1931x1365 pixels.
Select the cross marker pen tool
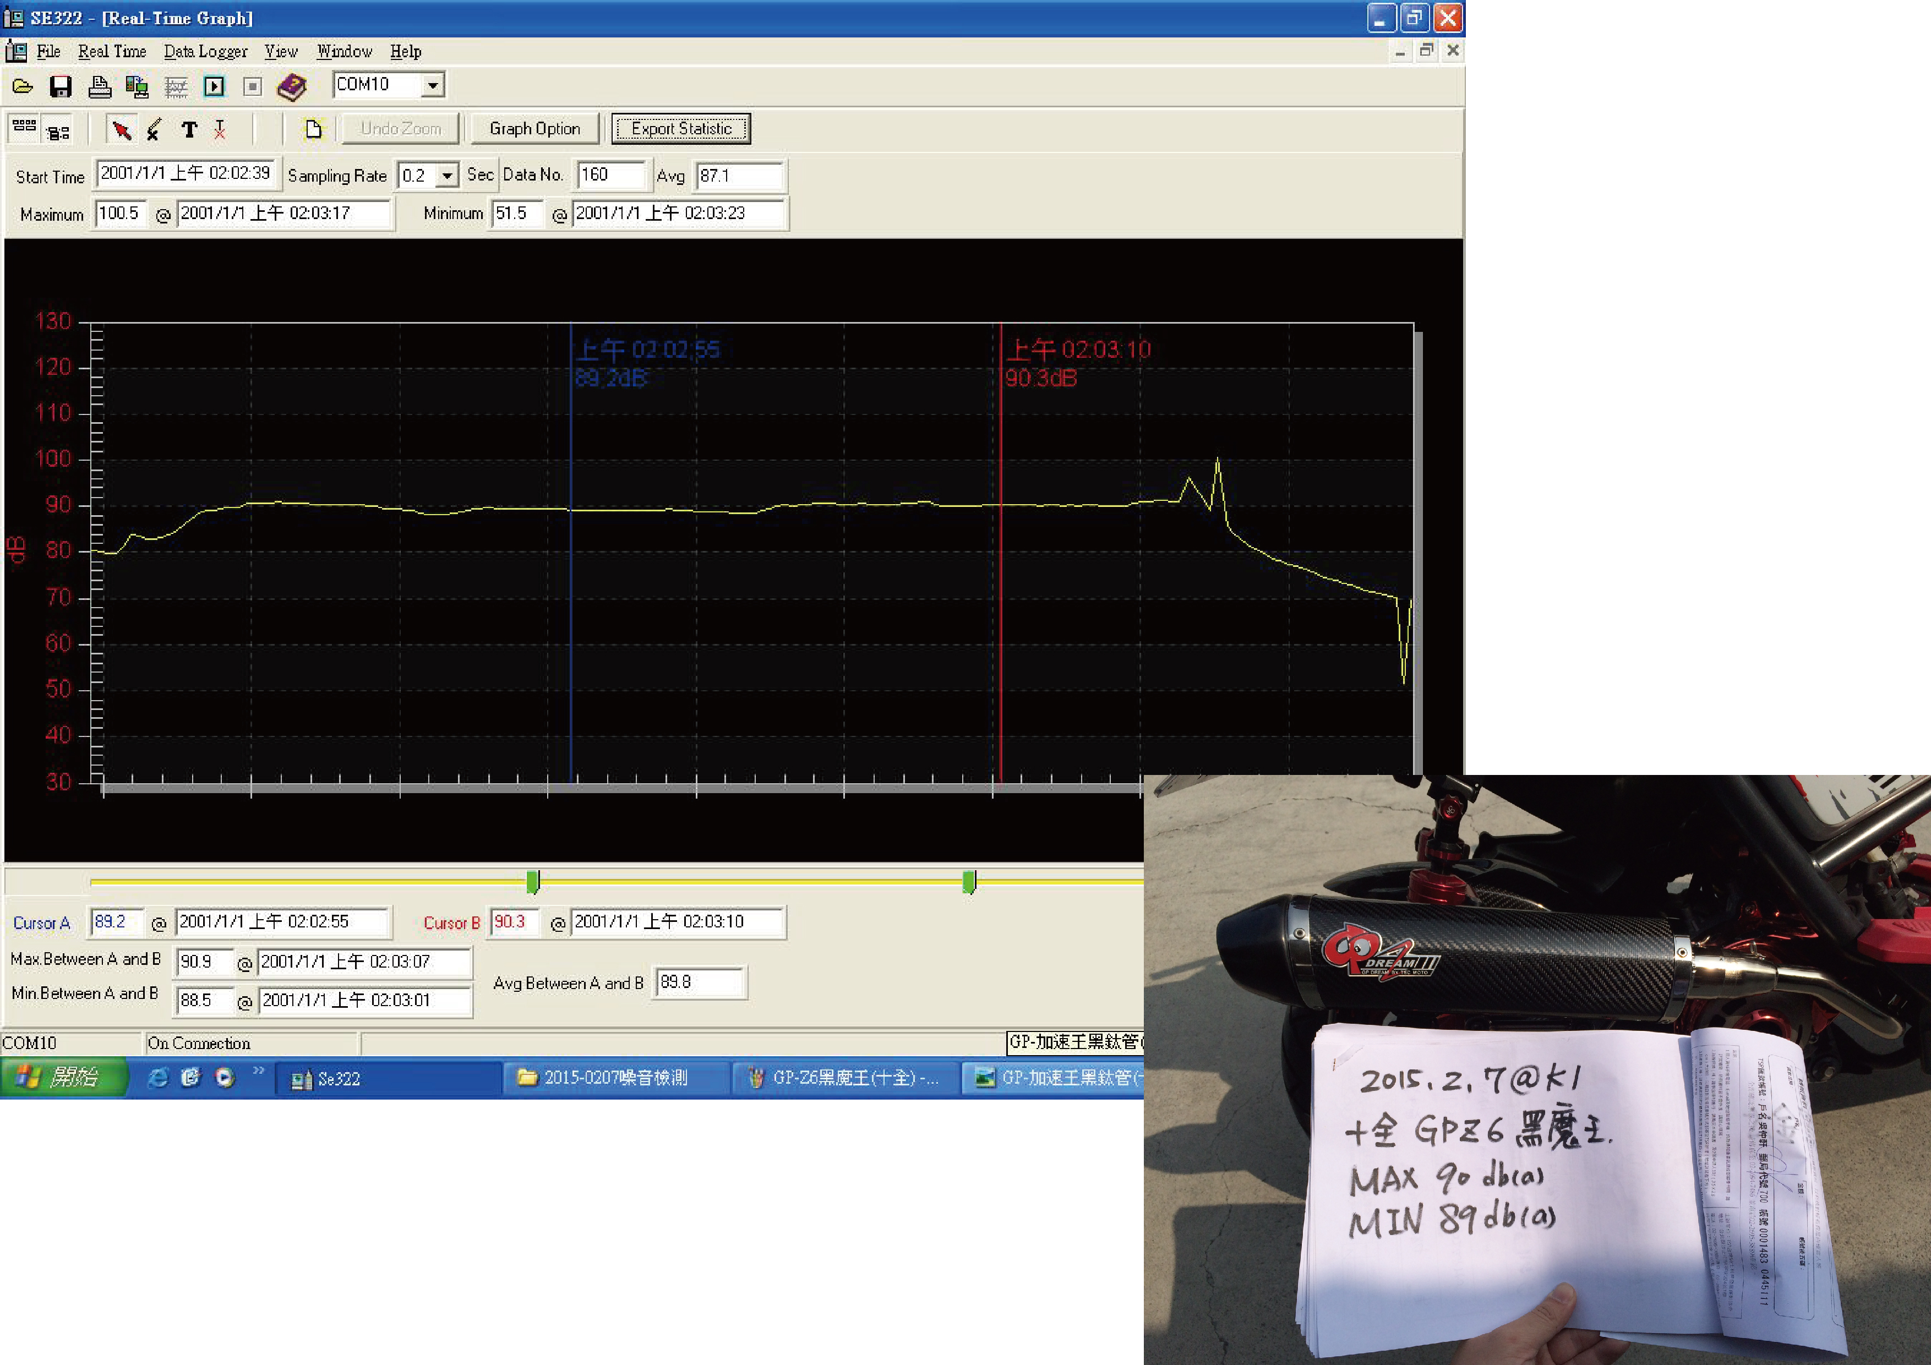(154, 129)
